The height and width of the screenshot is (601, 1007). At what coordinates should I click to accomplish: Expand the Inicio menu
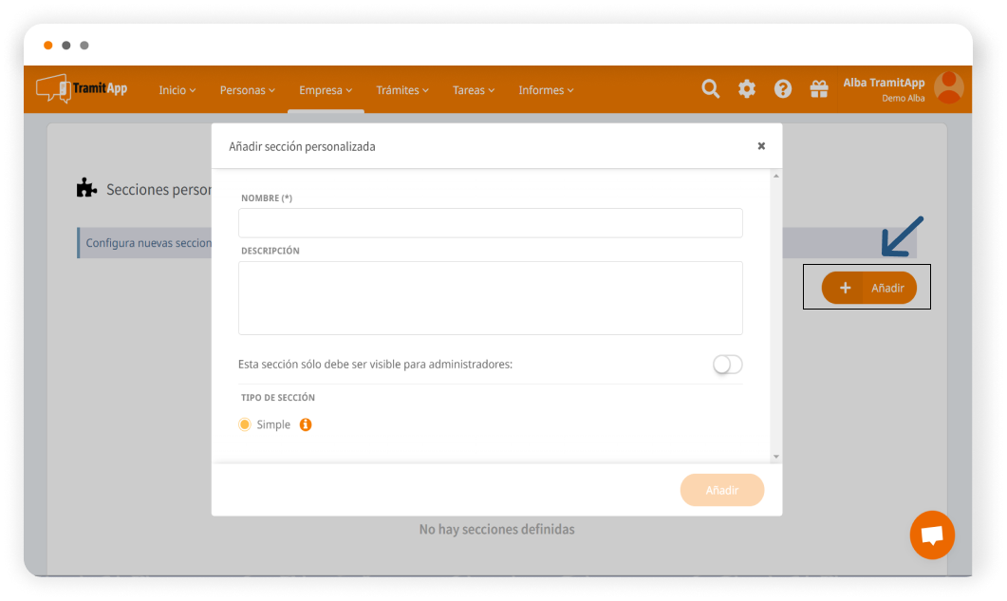click(177, 90)
